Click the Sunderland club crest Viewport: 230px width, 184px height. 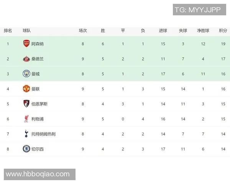tap(26, 59)
